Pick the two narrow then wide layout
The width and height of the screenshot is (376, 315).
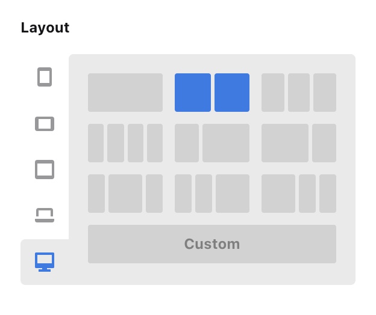[212, 194]
